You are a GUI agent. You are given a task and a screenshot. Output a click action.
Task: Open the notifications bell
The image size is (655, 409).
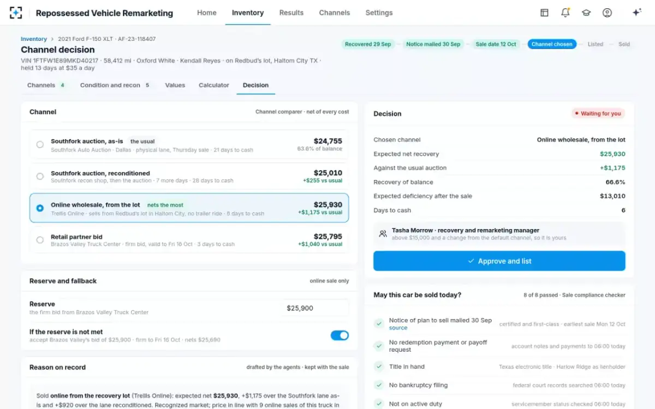tap(565, 13)
